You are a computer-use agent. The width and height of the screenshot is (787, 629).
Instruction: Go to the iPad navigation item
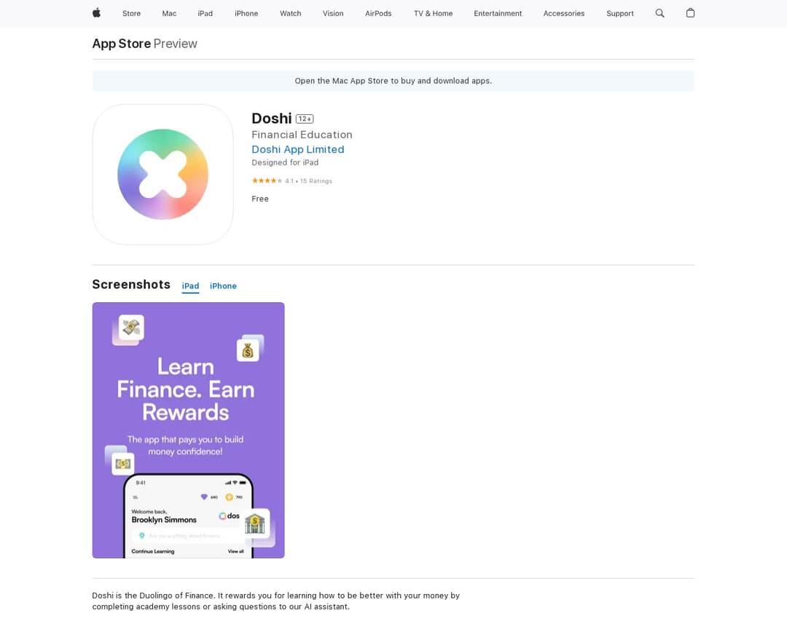pos(205,13)
